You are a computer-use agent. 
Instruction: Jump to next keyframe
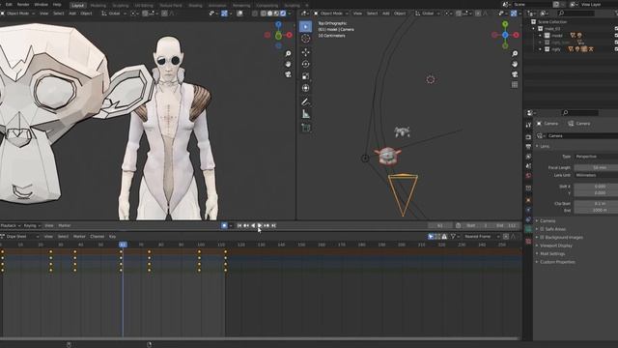(x=267, y=225)
